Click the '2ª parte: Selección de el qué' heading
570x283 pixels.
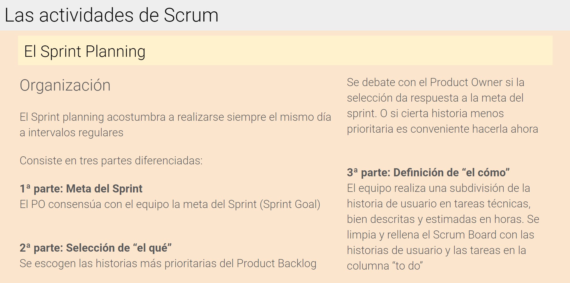click(96, 248)
